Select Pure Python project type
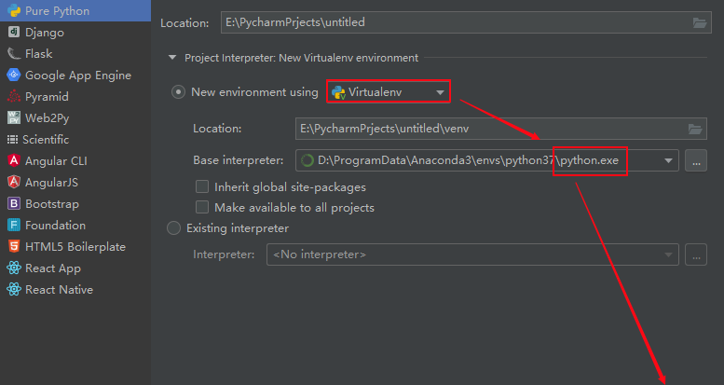Viewport: 724px width, 385px height. (75, 10)
